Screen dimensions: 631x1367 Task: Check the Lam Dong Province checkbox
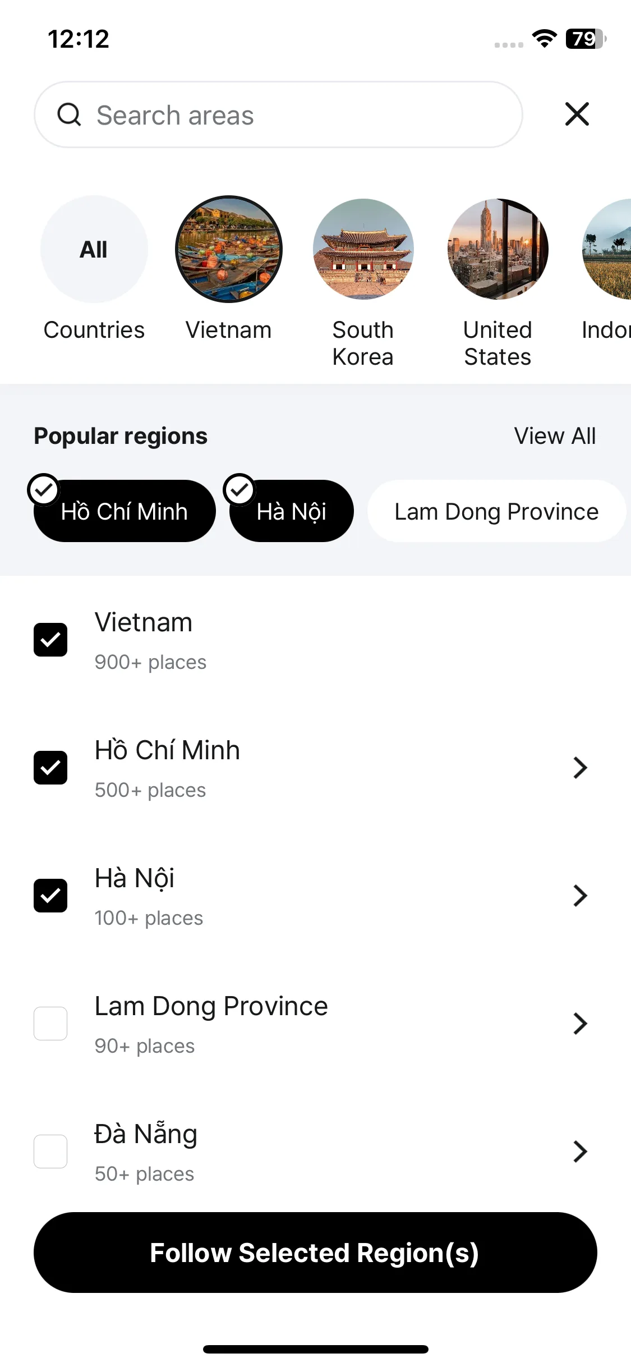[50, 1024]
